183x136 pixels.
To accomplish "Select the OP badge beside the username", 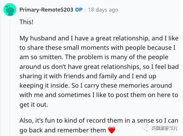I will click(79, 10).
